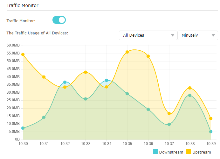Screen dimensions: 220x159
Task: Click the Downstream point at 10:33
Action: click(x=86, y=99)
